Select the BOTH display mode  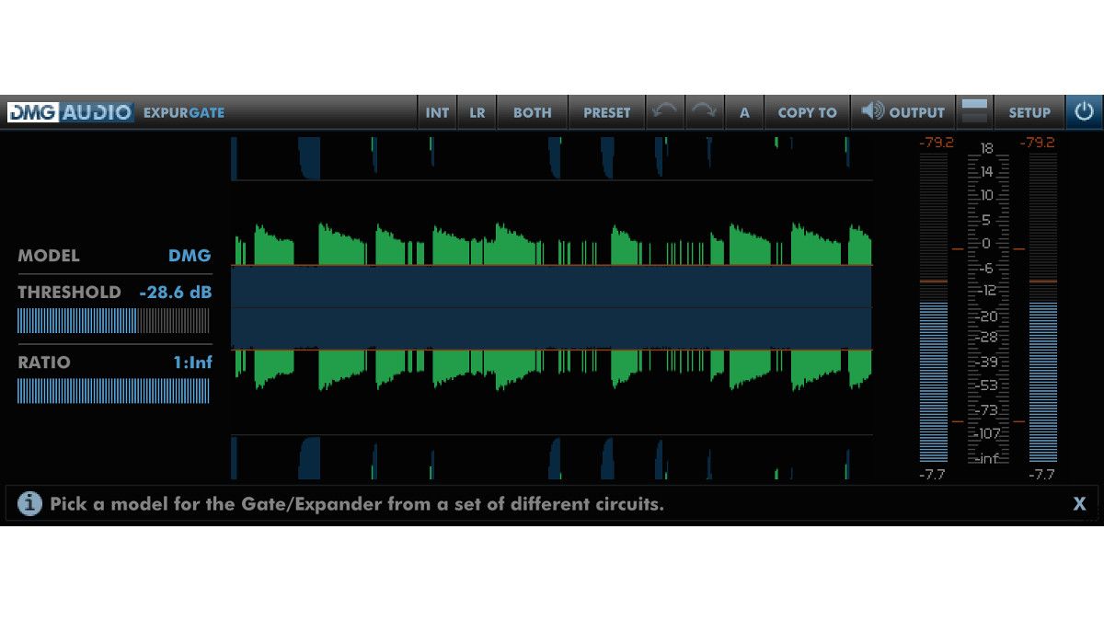[532, 112]
